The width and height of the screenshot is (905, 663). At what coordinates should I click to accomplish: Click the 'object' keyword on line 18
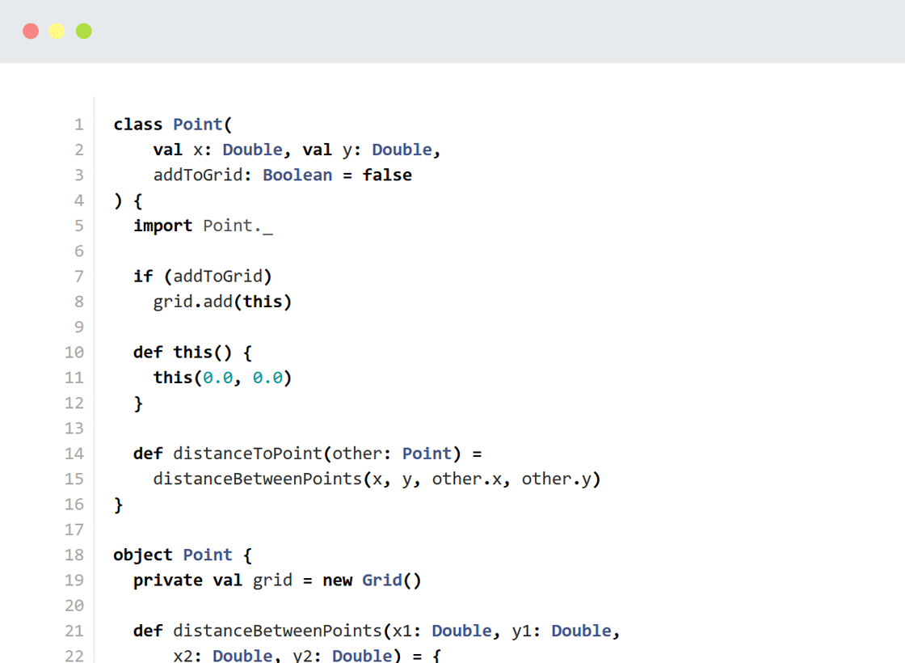pyautogui.click(x=143, y=555)
